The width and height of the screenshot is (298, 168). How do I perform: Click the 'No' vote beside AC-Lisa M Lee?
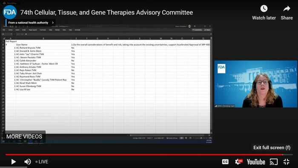(x=73, y=90)
